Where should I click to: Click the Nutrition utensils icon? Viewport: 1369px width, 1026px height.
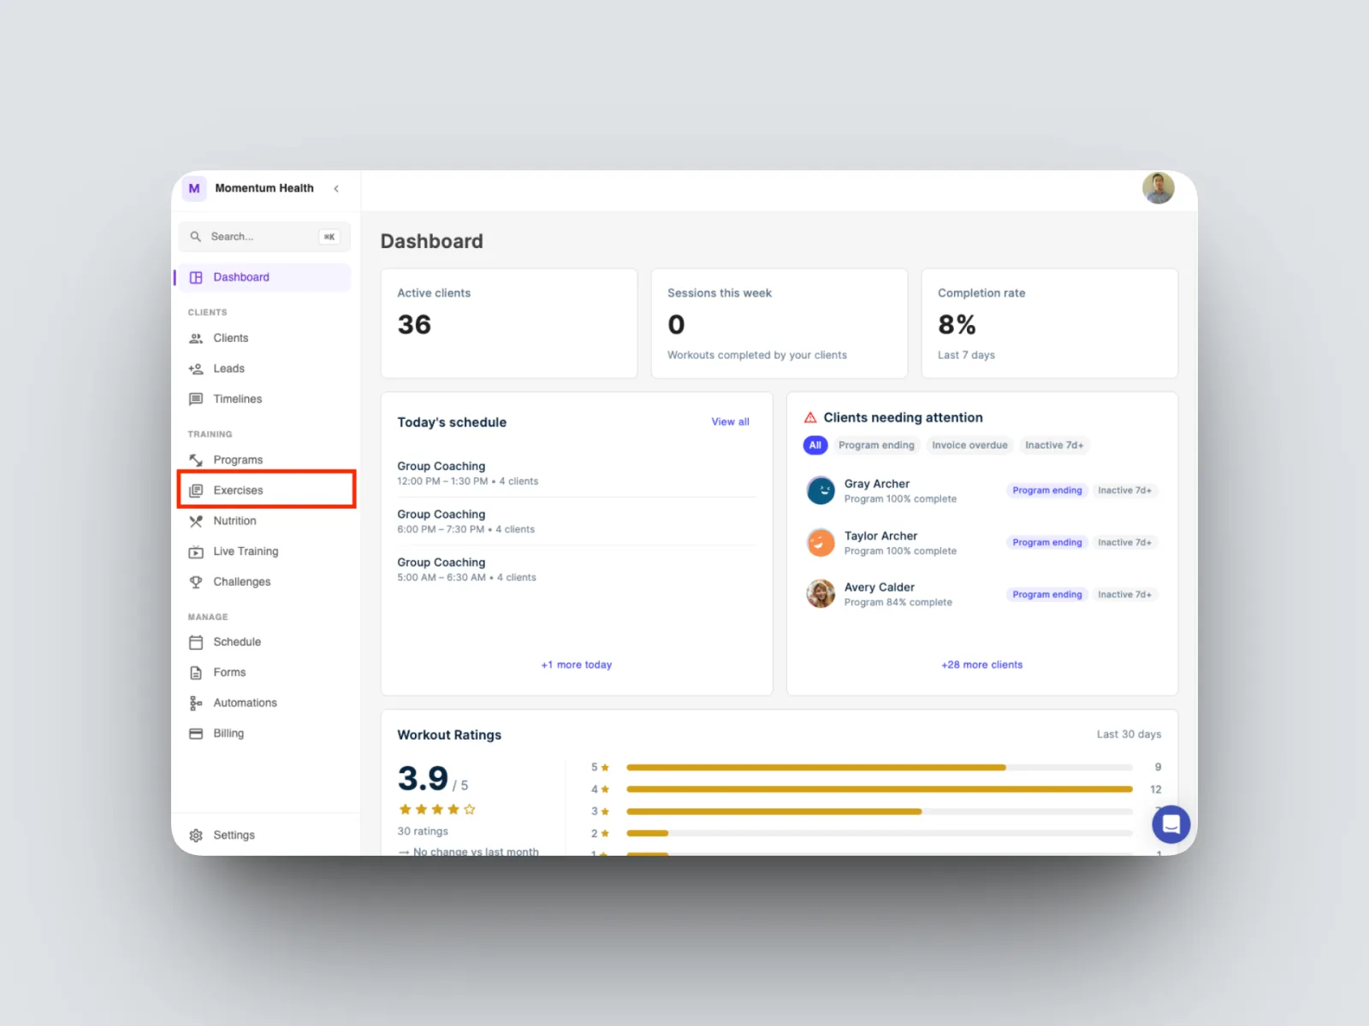click(x=196, y=521)
